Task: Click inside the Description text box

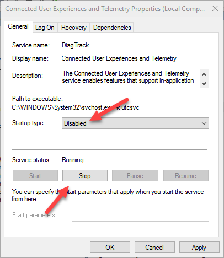Action: coord(131,79)
